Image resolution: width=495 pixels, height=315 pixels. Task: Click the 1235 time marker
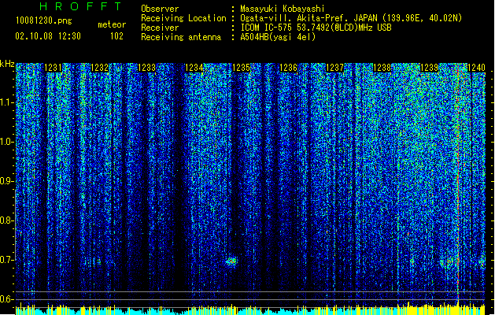point(241,68)
